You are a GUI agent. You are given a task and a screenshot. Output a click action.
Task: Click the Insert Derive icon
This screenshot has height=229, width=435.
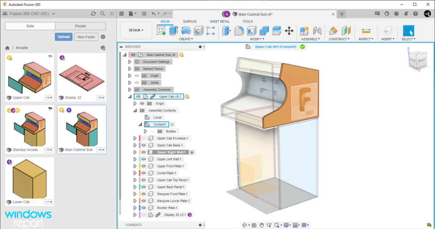point(388,31)
